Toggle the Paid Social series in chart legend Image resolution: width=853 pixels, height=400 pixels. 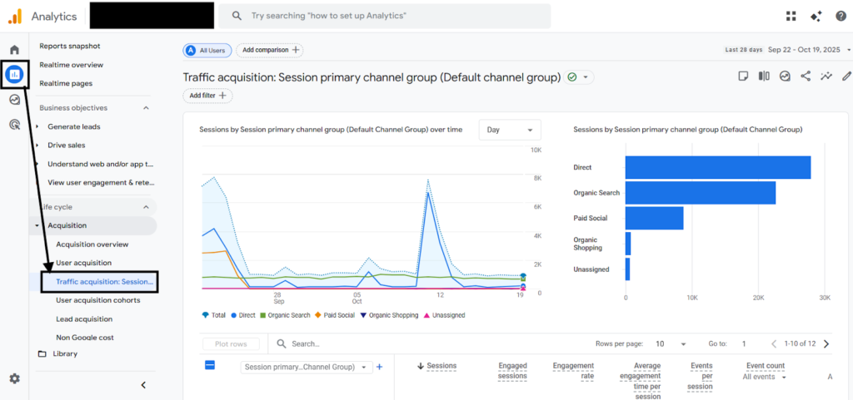pos(334,315)
